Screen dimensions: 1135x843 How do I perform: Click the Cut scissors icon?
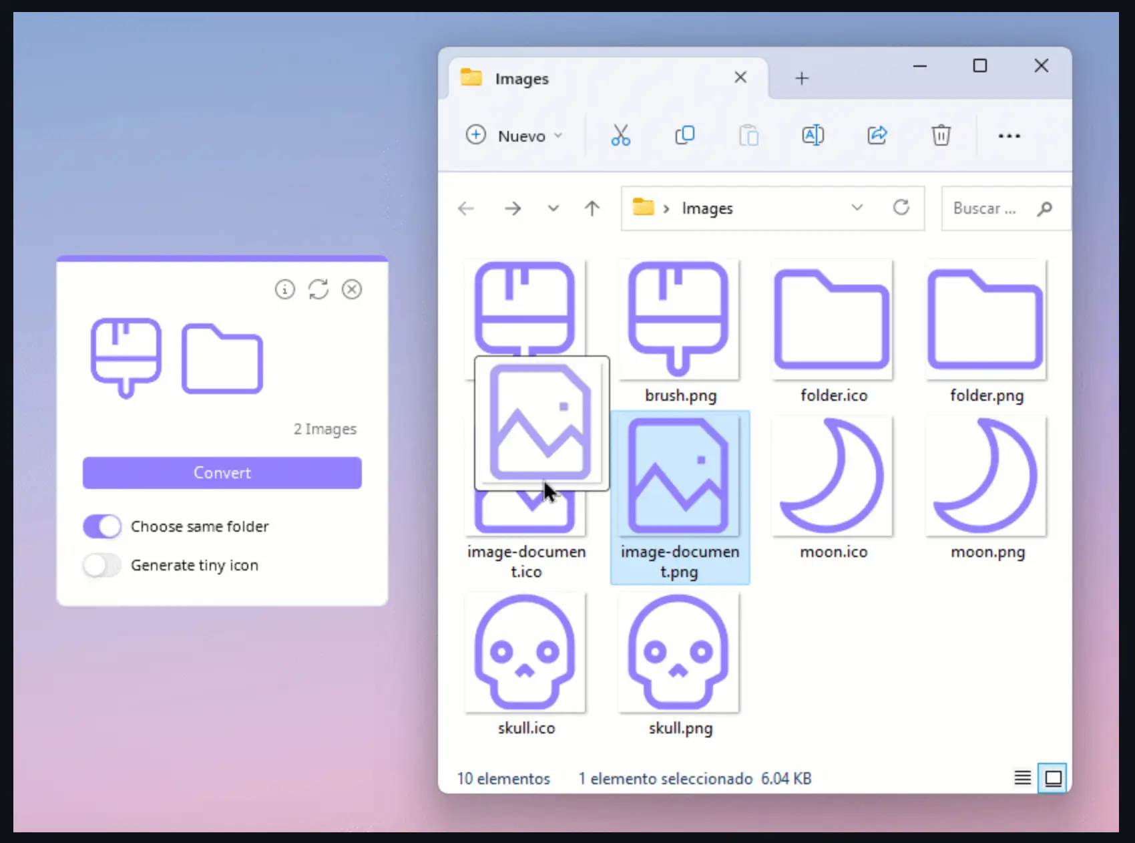coord(620,136)
